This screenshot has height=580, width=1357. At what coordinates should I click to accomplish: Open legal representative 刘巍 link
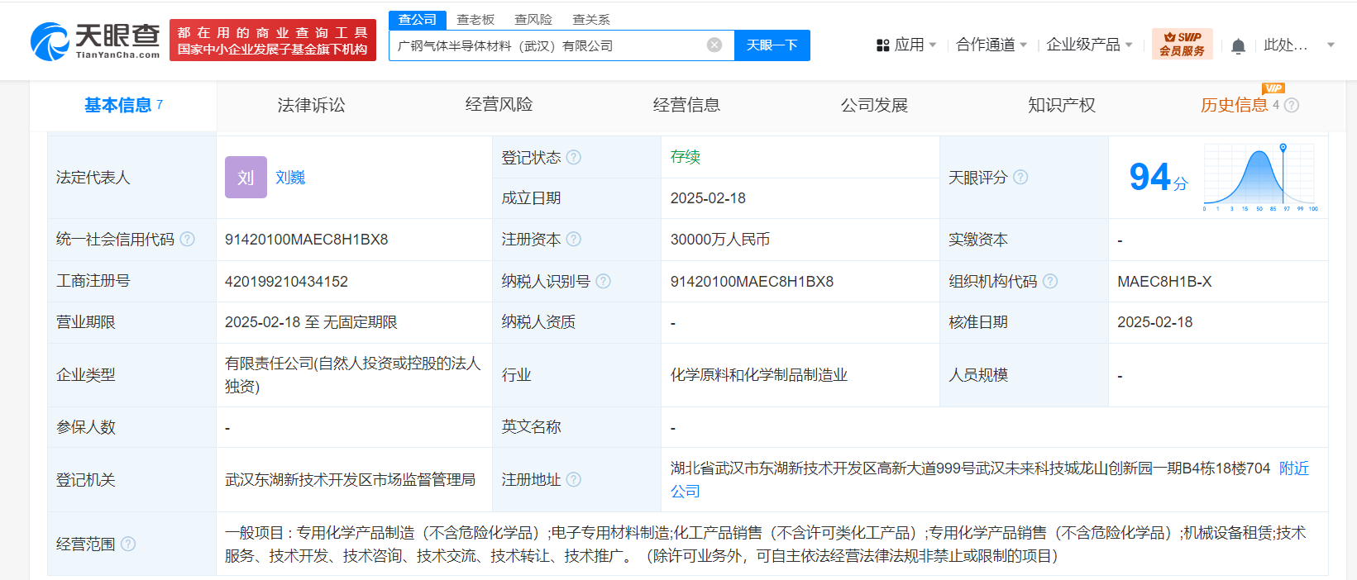(290, 177)
